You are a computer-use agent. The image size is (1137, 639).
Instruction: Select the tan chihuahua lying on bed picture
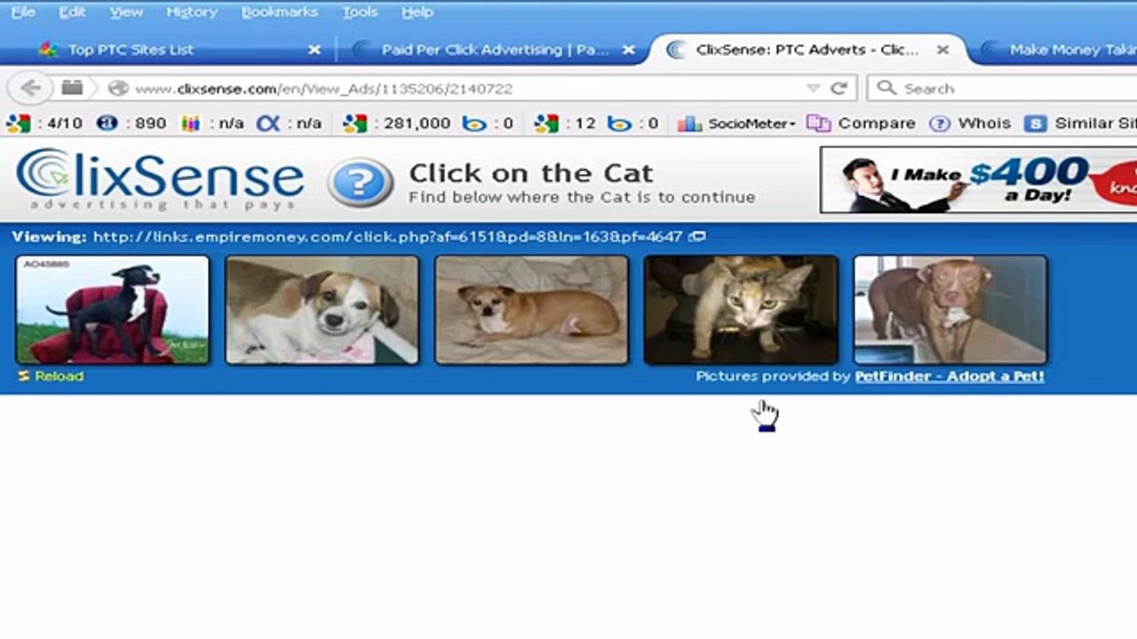click(x=531, y=310)
